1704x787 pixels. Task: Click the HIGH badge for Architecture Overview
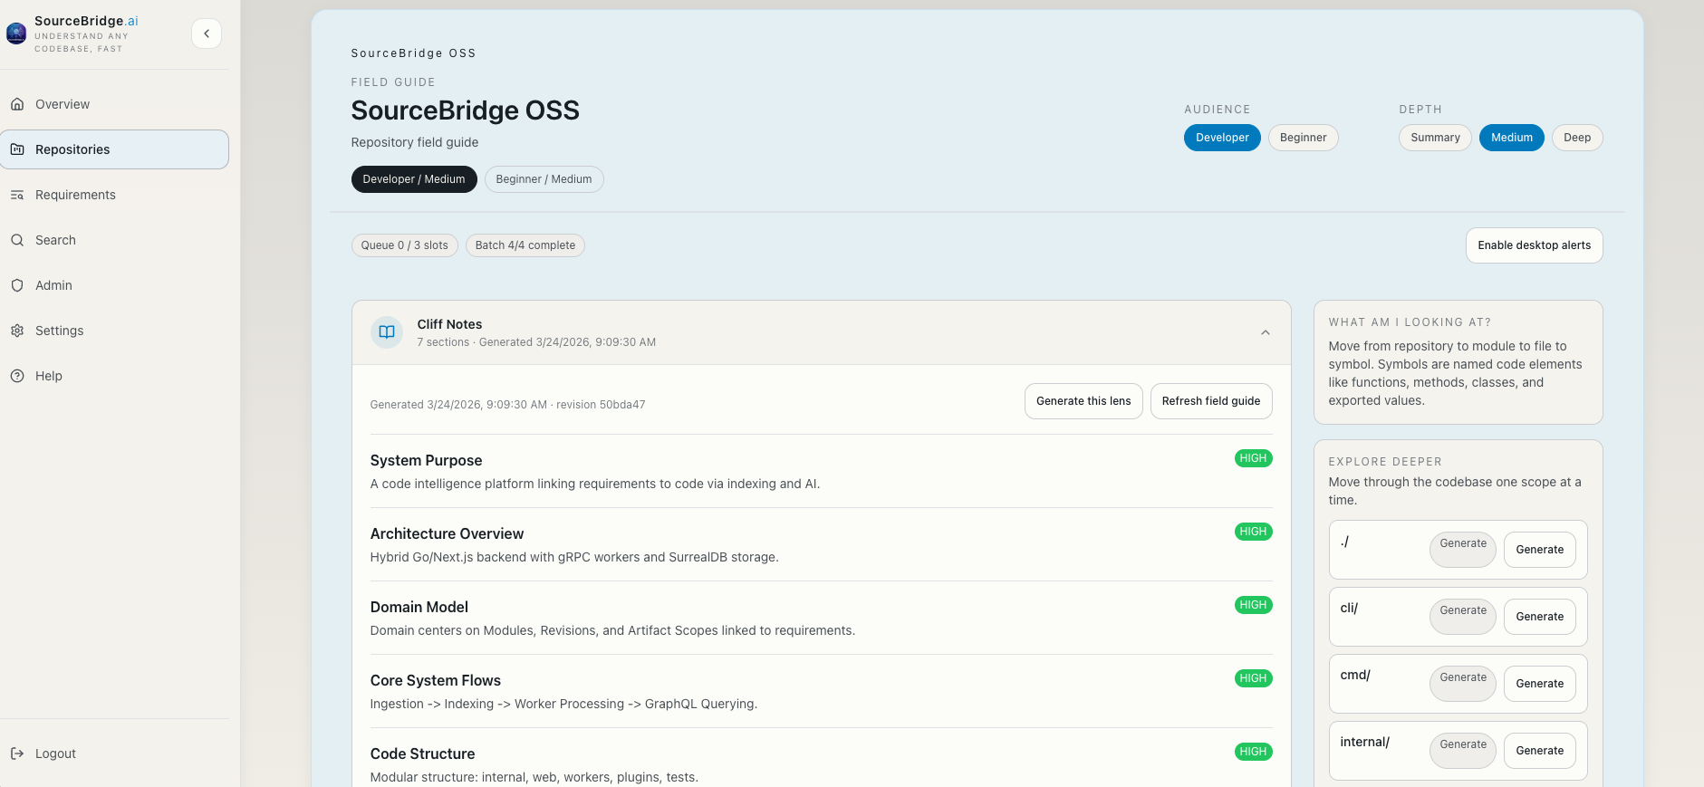(1253, 532)
